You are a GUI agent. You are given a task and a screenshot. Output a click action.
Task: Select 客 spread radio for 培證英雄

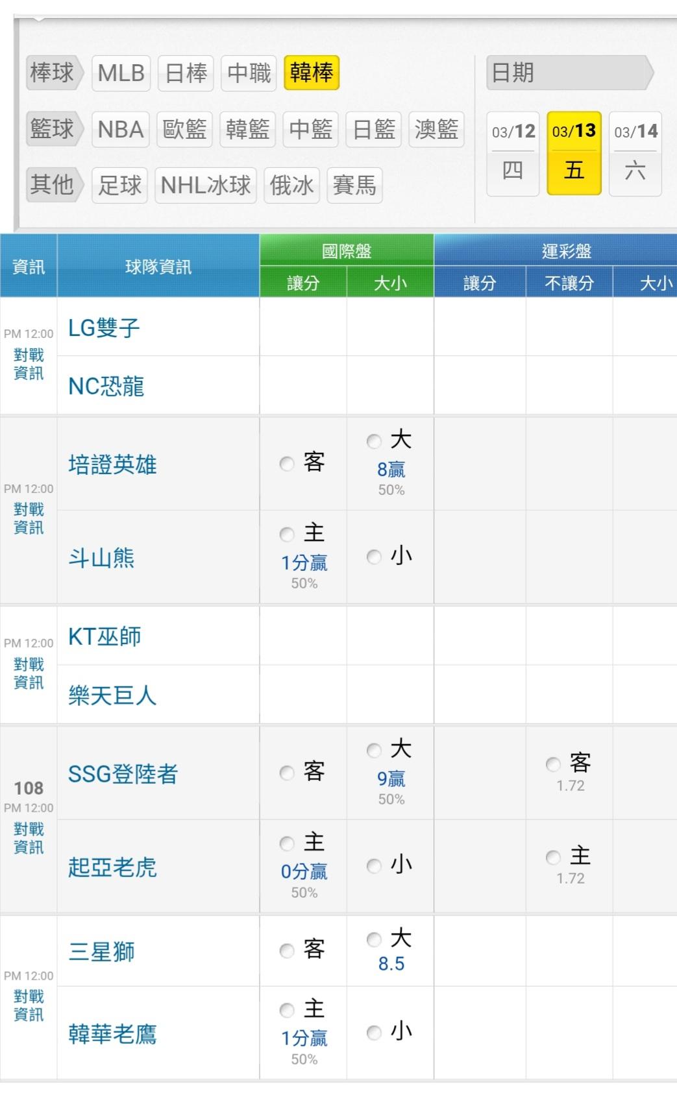coord(287,464)
